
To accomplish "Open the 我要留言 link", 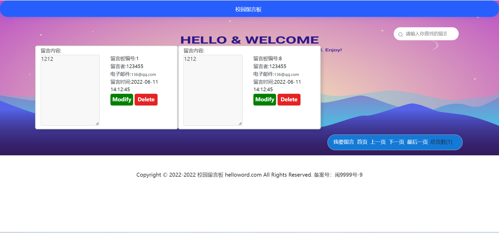I will 344,142.
